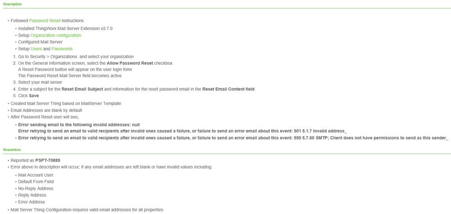Click the Description section heading
Image resolution: width=451 pixels, height=214 pixels.
(12, 5)
